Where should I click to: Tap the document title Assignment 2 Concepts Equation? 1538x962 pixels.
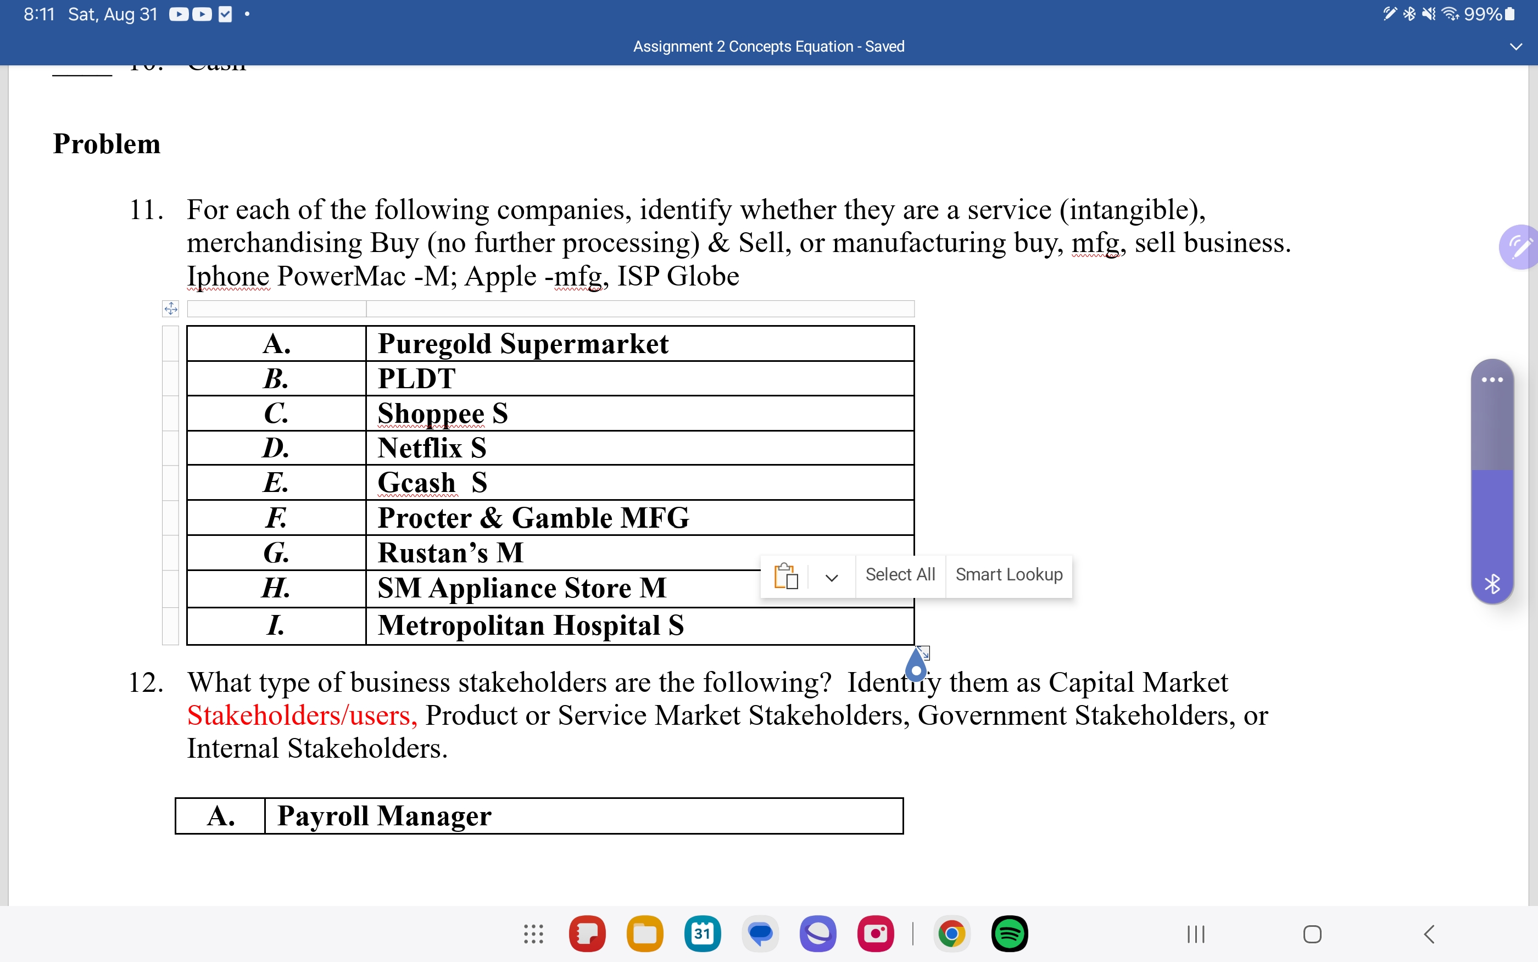(768, 47)
